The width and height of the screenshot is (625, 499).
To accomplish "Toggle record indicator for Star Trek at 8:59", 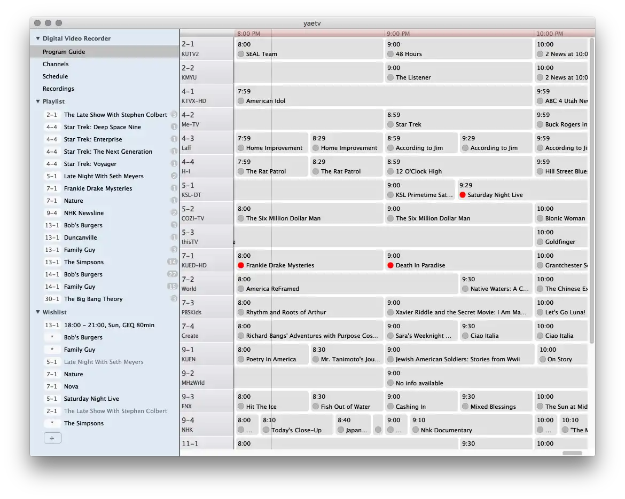I will tap(390, 124).
